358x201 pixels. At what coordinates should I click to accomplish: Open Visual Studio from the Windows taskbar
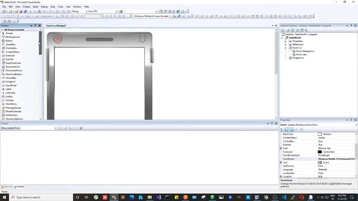click(159, 197)
